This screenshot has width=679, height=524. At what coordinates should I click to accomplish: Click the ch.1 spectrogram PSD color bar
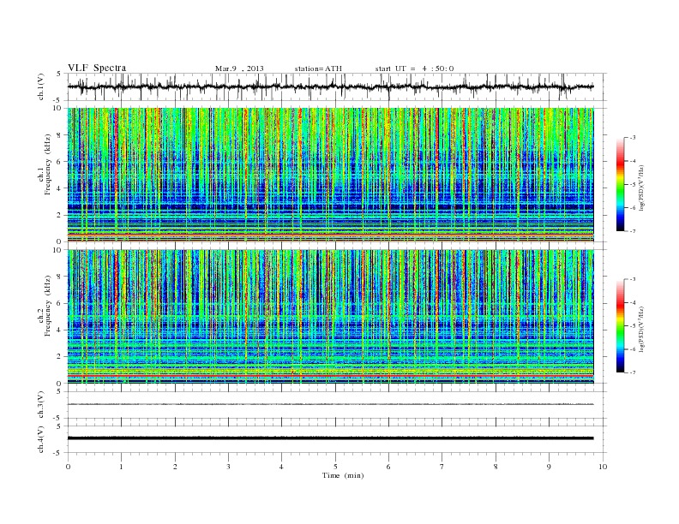click(x=620, y=184)
